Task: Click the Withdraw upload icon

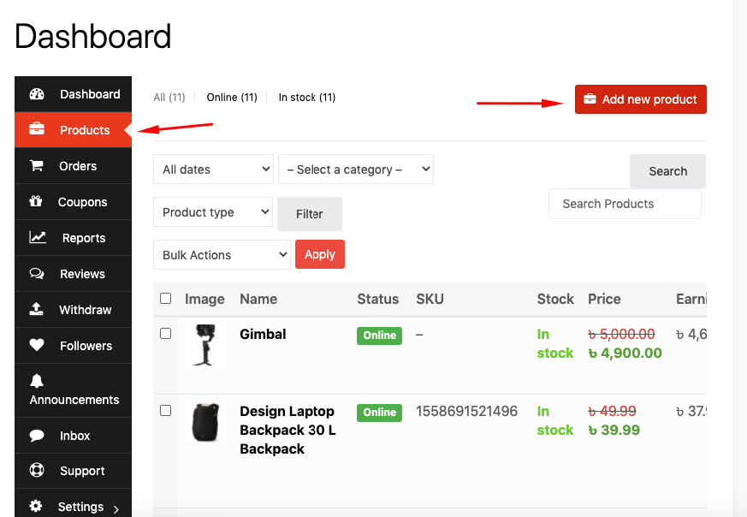Action: [x=36, y=309]
